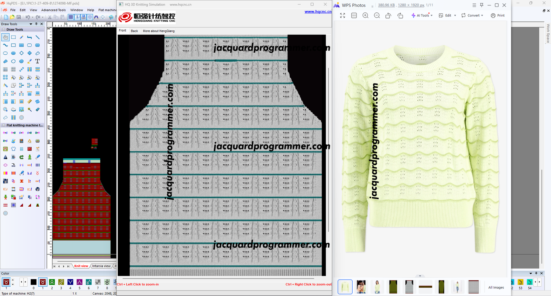The image size is (551, 296).
Task: Toggle the grid display toolbar button
Action: [x=71, y=17]
